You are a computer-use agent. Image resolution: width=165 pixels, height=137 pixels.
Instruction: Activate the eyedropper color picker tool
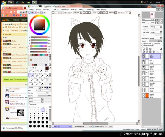(x=41, y=71)
